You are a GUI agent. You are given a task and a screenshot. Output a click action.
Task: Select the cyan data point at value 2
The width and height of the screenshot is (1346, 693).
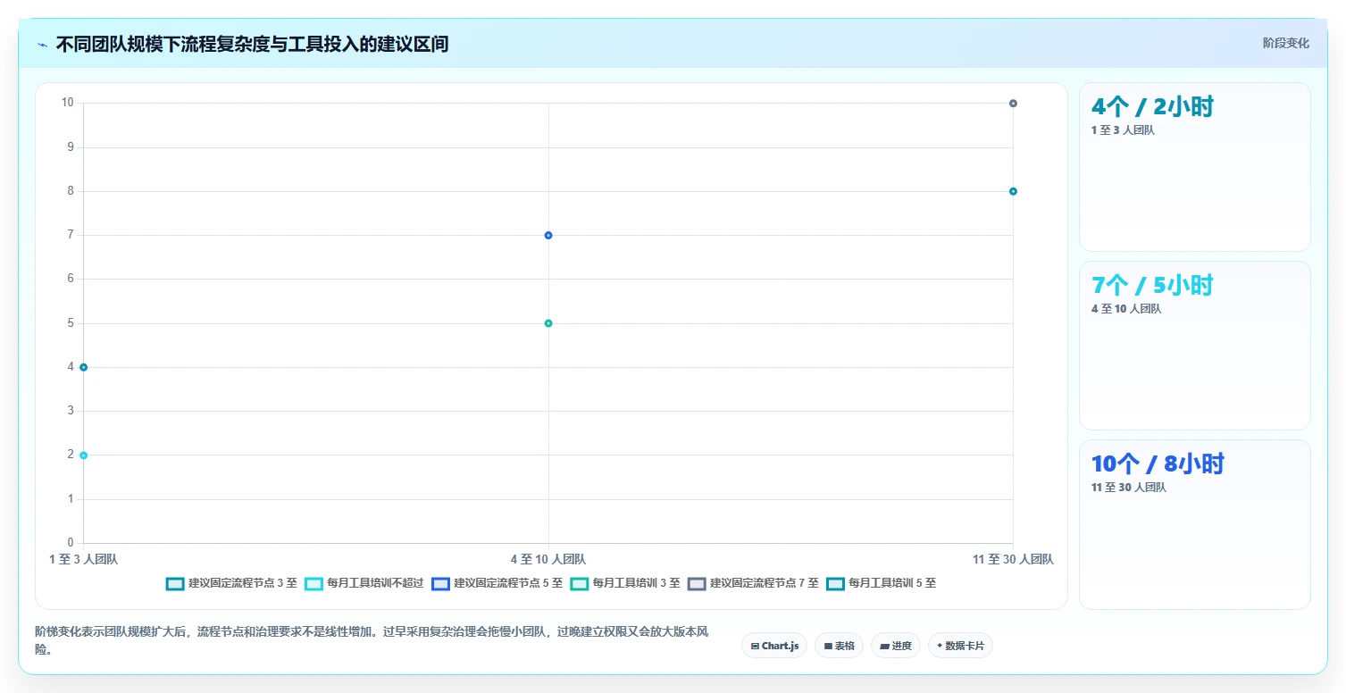tap(84, 455)
